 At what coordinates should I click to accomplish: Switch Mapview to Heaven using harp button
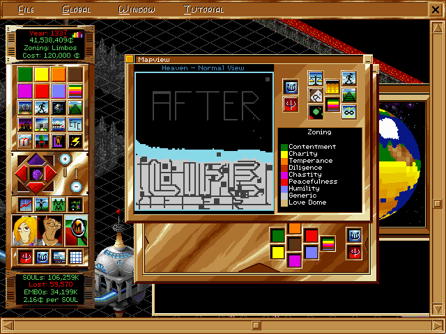coord(291,87)
